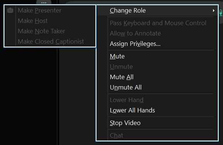Click Pass Keyboard and Mouse Control

157,23
